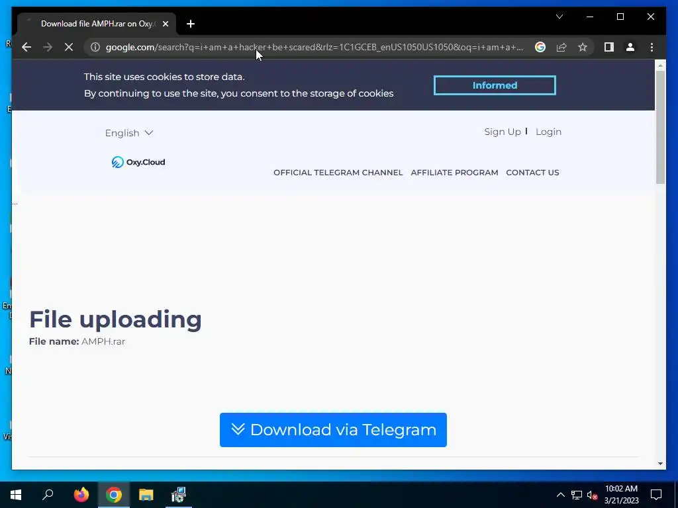Open the Contact Us menu item
Screen dimensions: 678x508
(x=532, y=173)
